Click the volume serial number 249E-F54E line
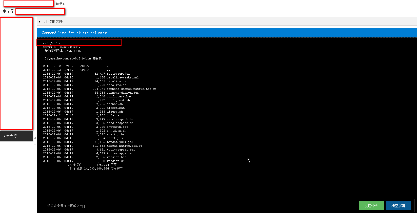 coord(63,51)
